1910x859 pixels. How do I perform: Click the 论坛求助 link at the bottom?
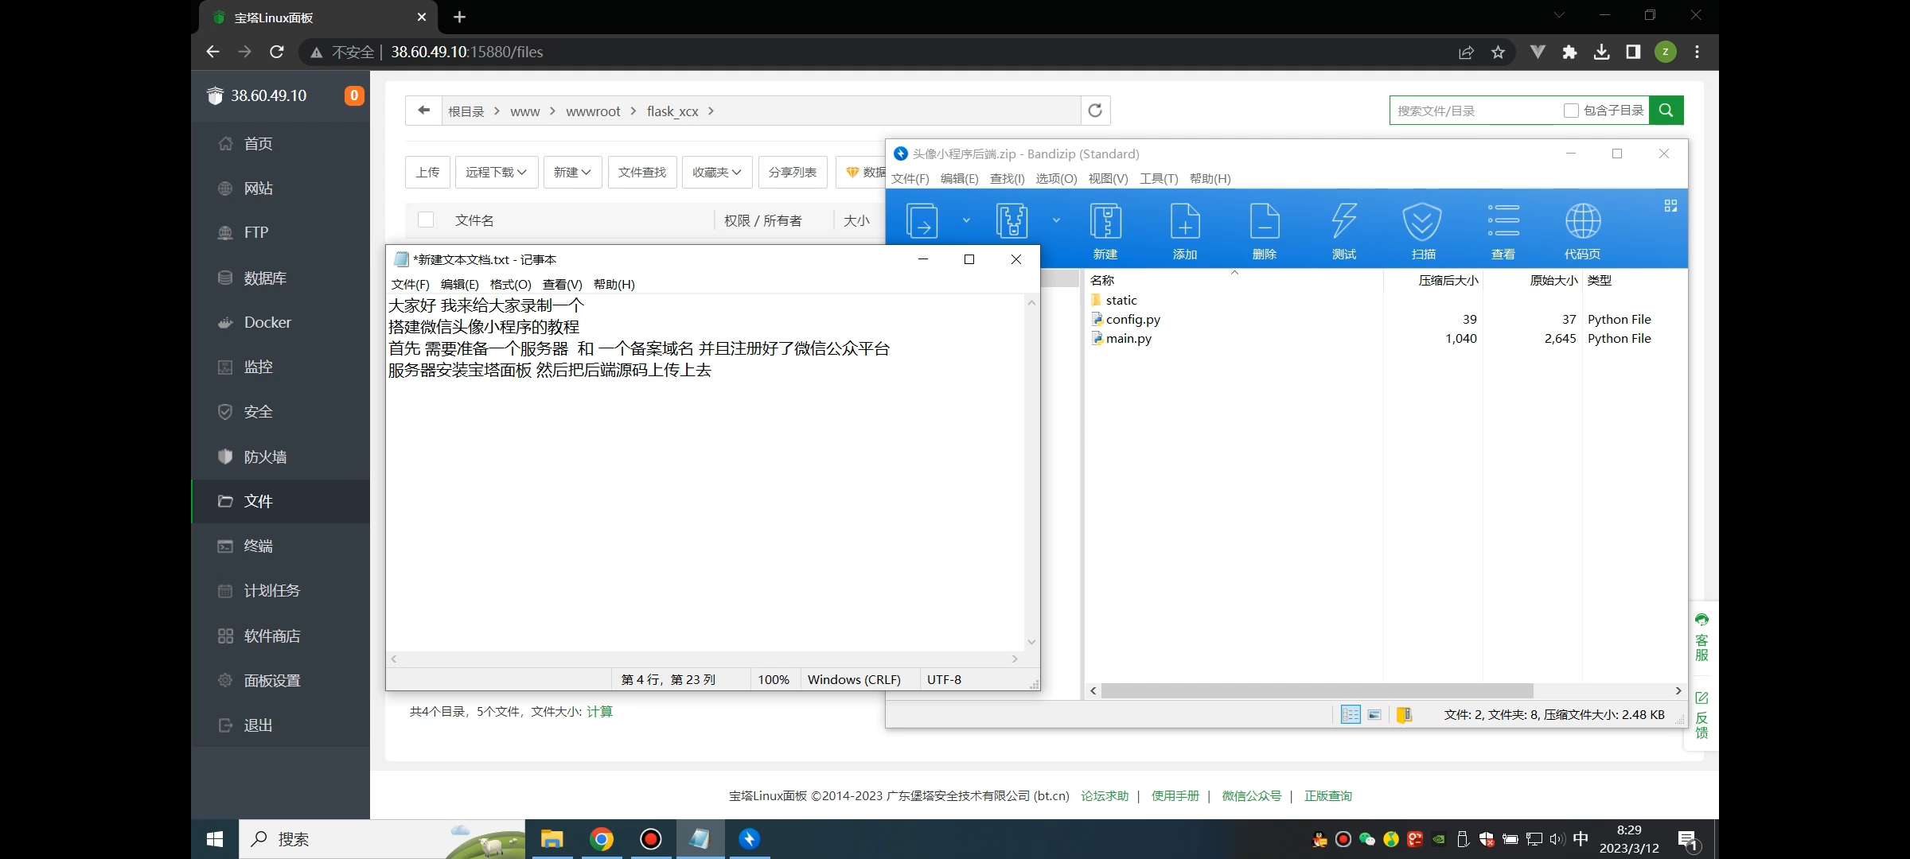tap(1105, 795)
